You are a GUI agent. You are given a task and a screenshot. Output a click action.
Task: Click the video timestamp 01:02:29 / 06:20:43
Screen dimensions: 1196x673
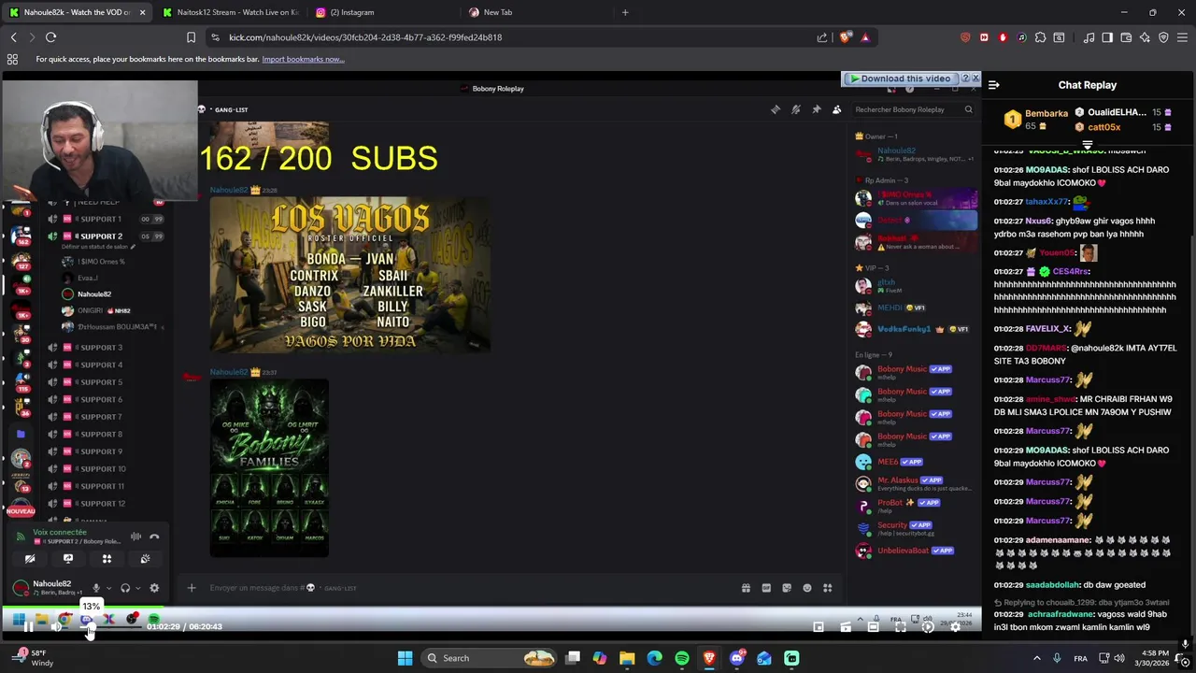pos(184,627)
